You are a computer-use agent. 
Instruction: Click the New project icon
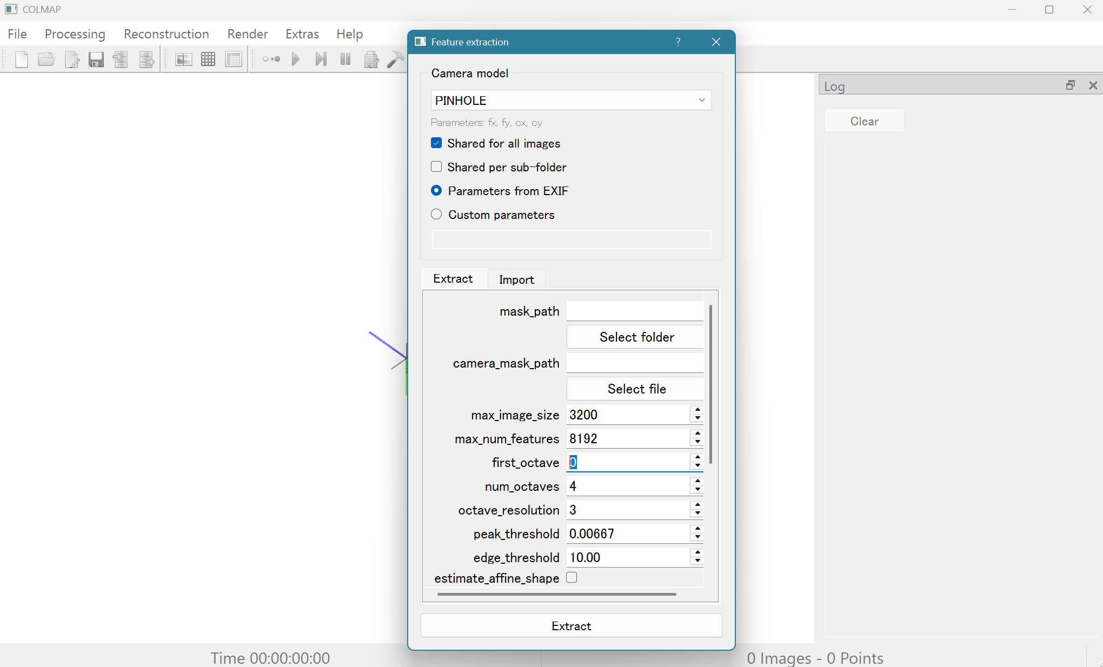pos(22,59)
